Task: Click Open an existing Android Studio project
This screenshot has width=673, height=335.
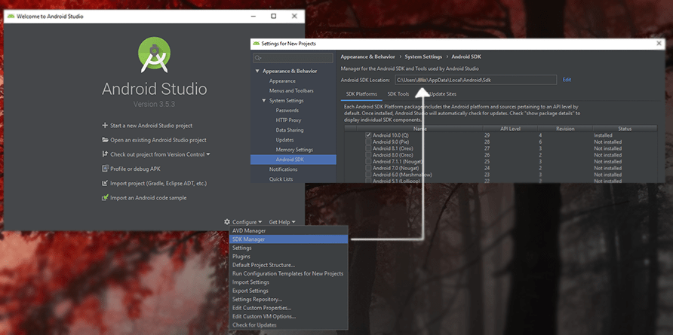Action: [158, 140]
